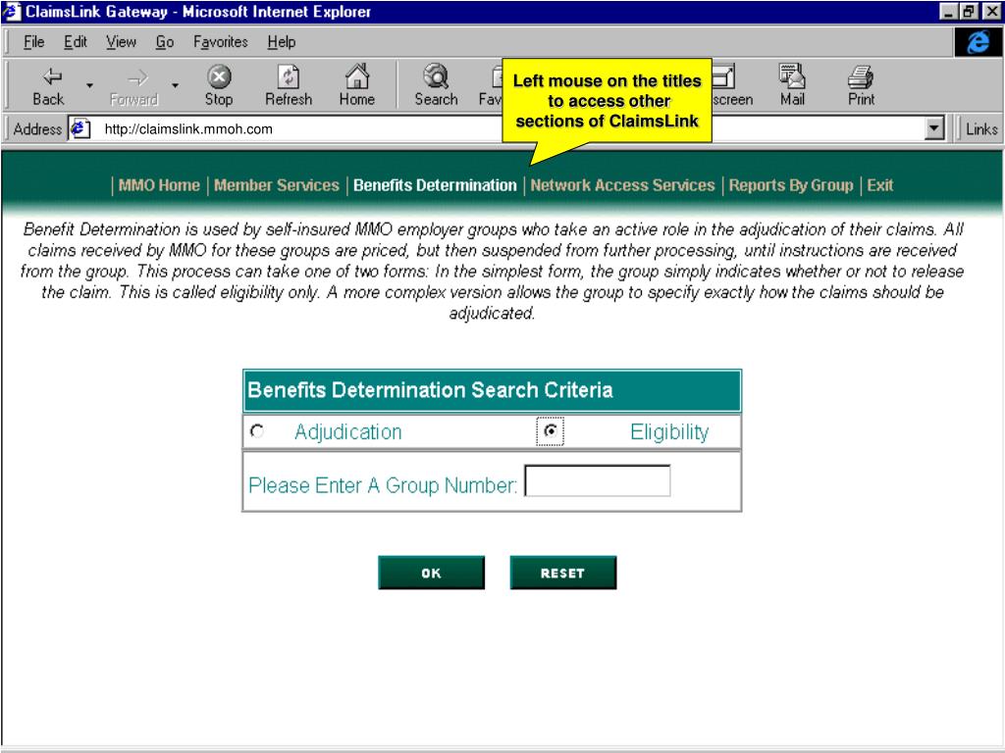Click the Benefits Determination Search Criteria heading
The width and height of the screenshot is (1005, 753).
pos(430,390)
